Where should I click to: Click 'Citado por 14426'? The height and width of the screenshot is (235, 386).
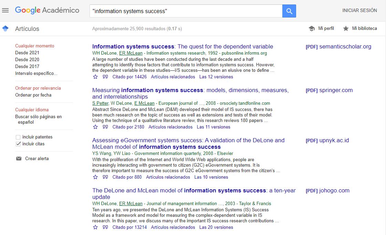(x=129, y=77)
